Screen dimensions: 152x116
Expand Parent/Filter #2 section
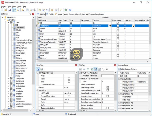[x=119, y=103]
